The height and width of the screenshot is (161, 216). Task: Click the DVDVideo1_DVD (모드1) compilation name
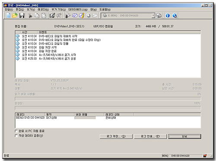69,26
